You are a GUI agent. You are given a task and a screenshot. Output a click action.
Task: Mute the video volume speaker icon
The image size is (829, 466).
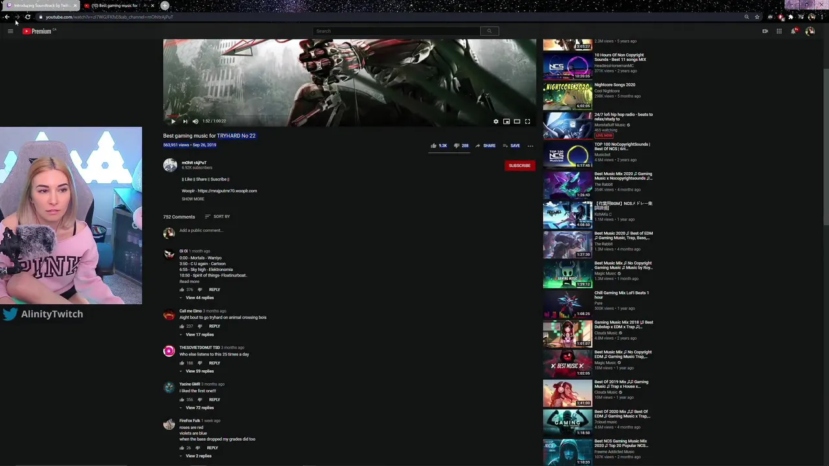(x=195, y=121)
